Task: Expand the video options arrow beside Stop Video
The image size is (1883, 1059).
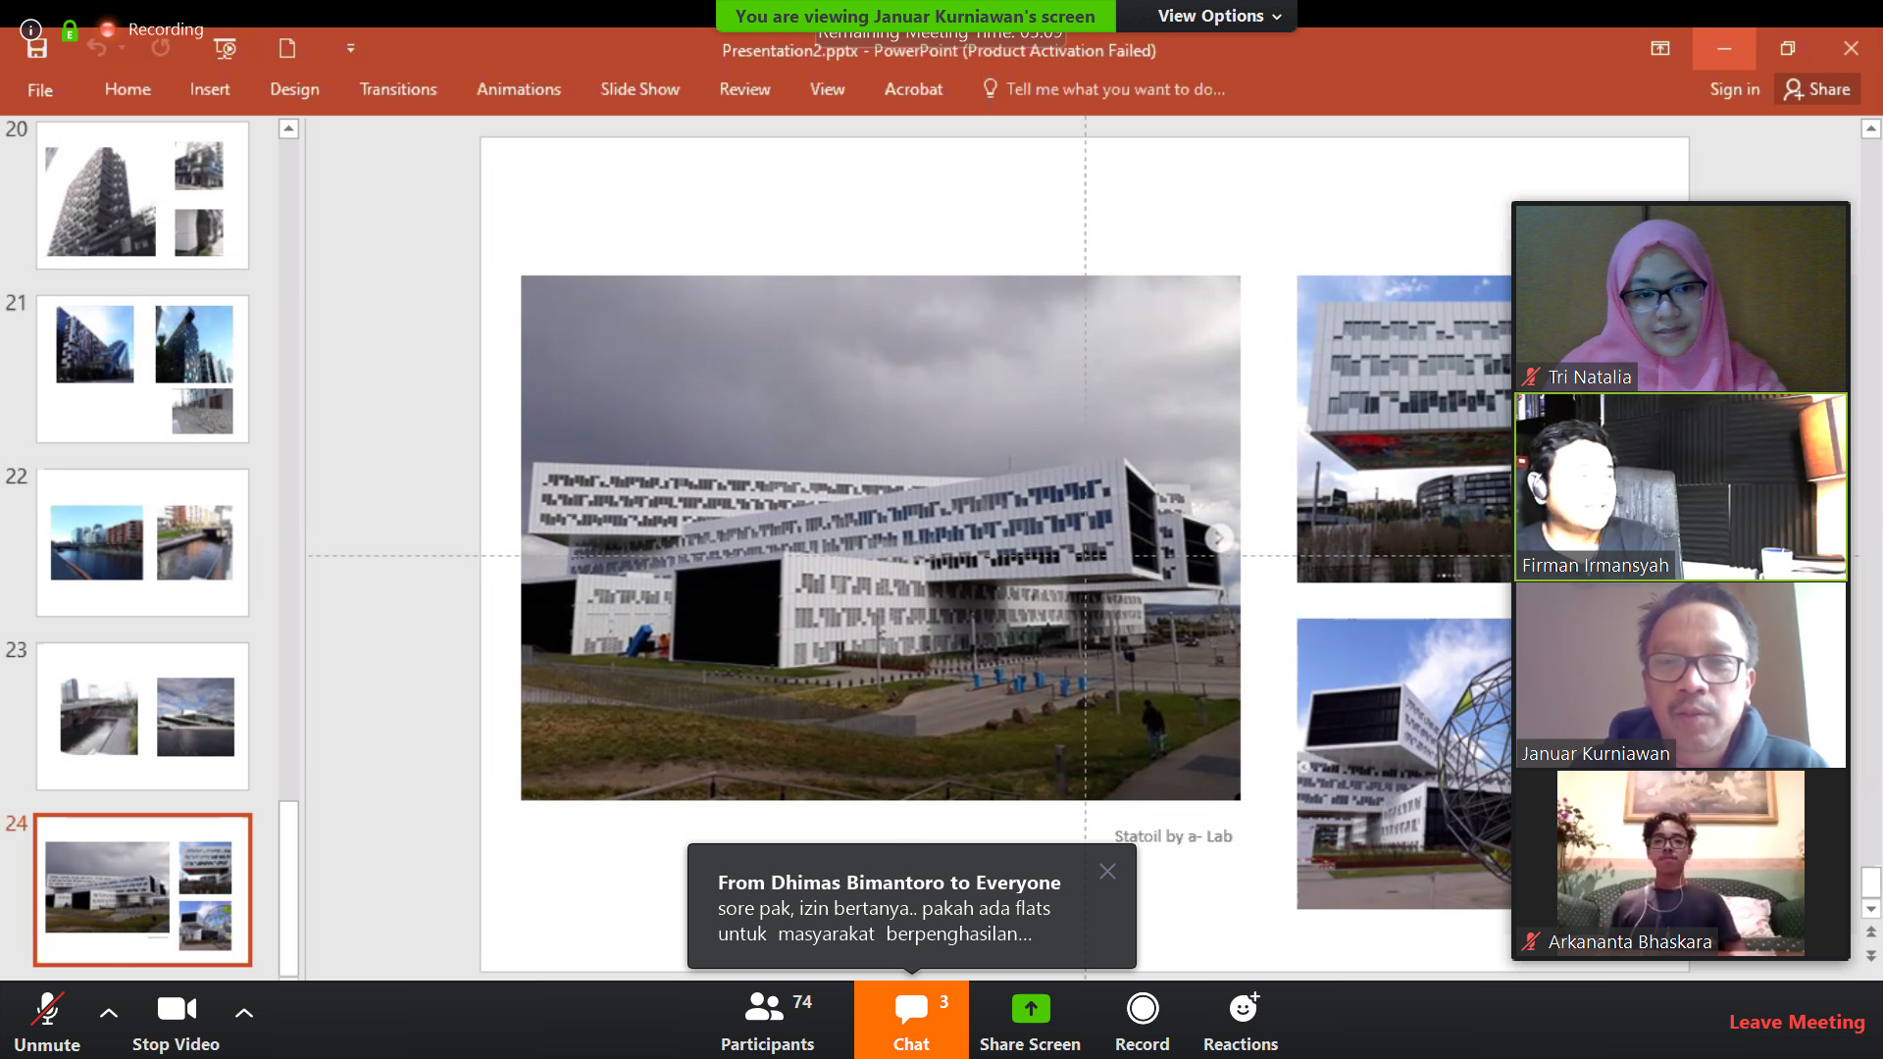Action: click(x=244, y=1012)
